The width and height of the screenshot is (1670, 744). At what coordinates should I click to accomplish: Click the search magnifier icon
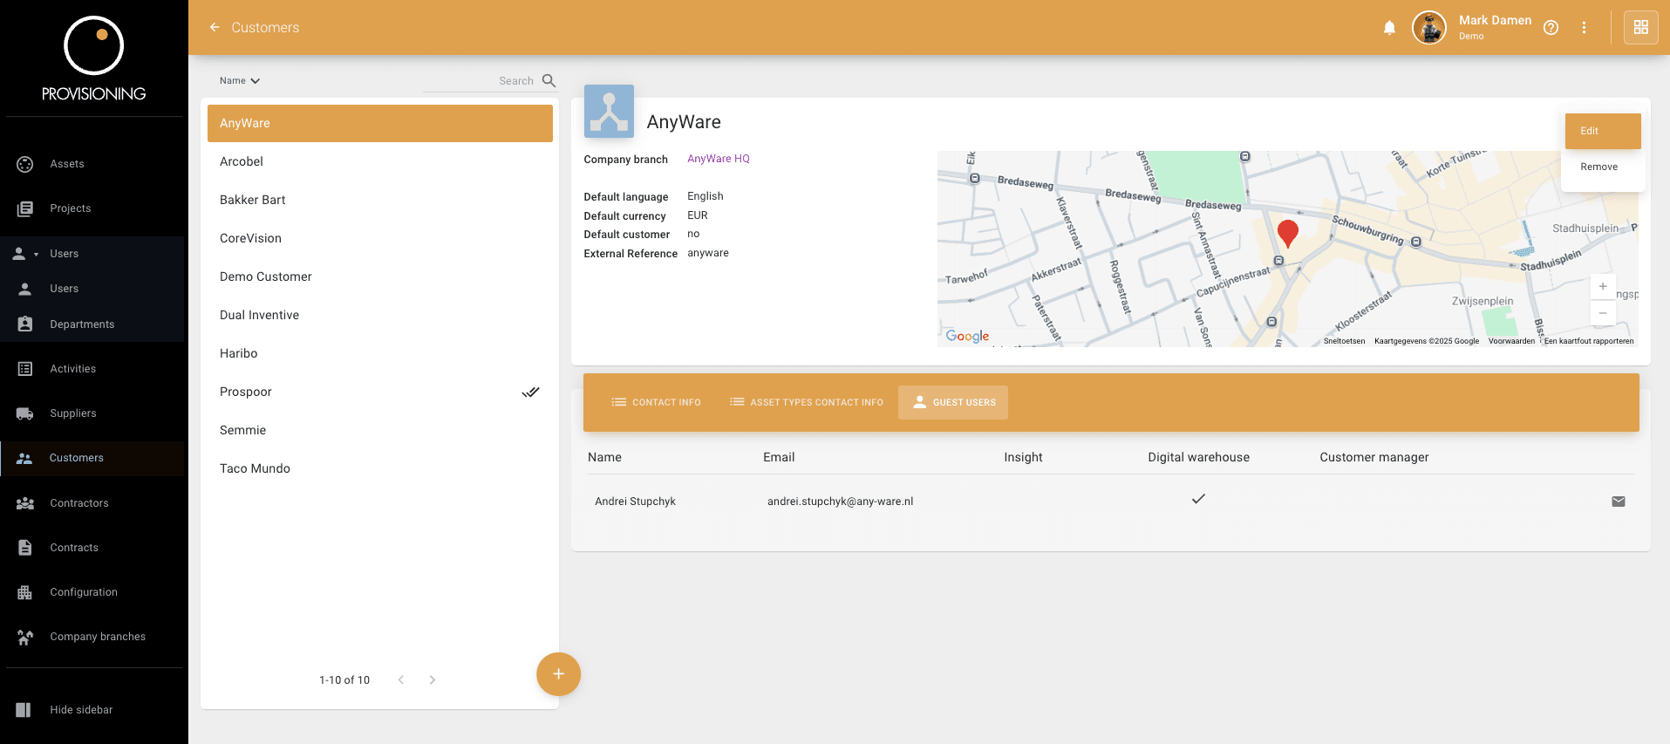(x=549, y=80)
